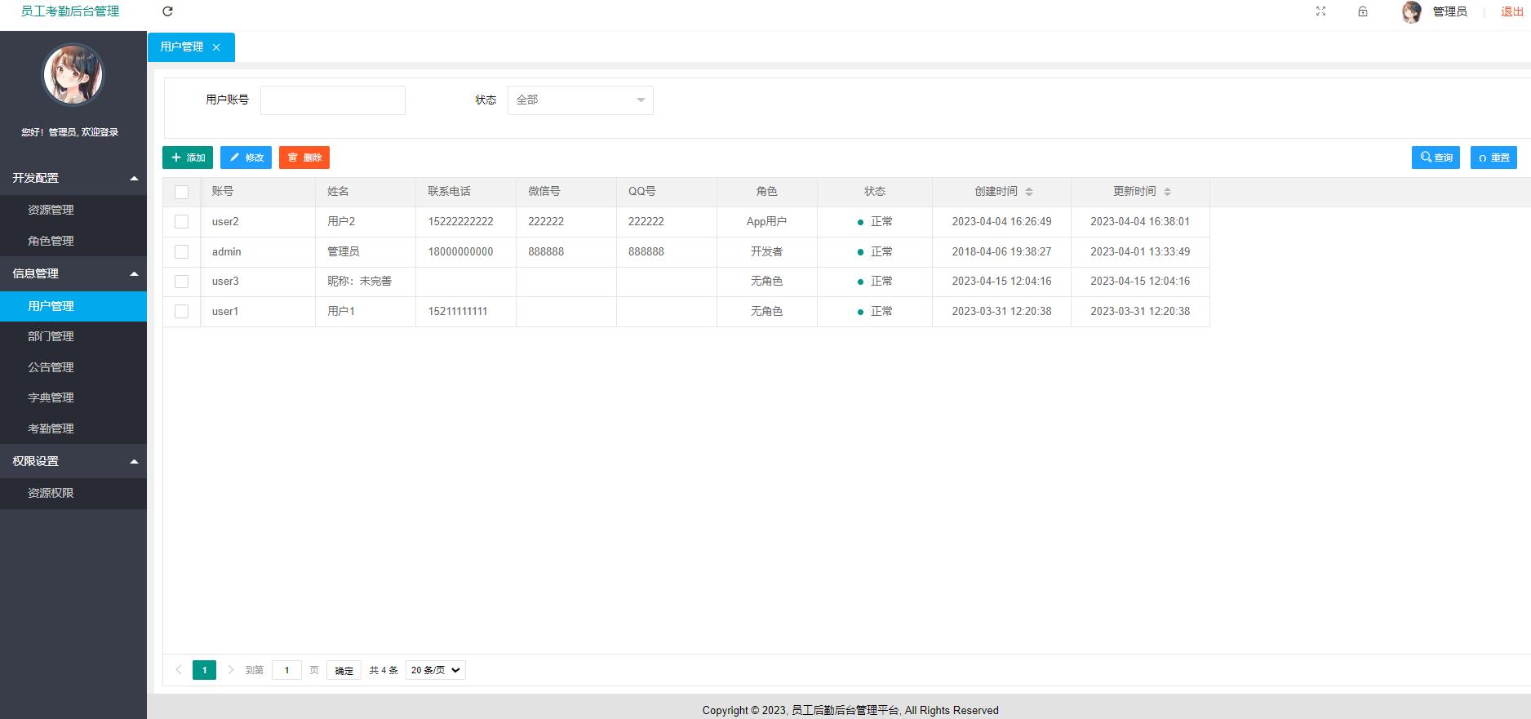Click the 重置 reset button
Screen dimensions: 1531x719
coord(1493,158)
